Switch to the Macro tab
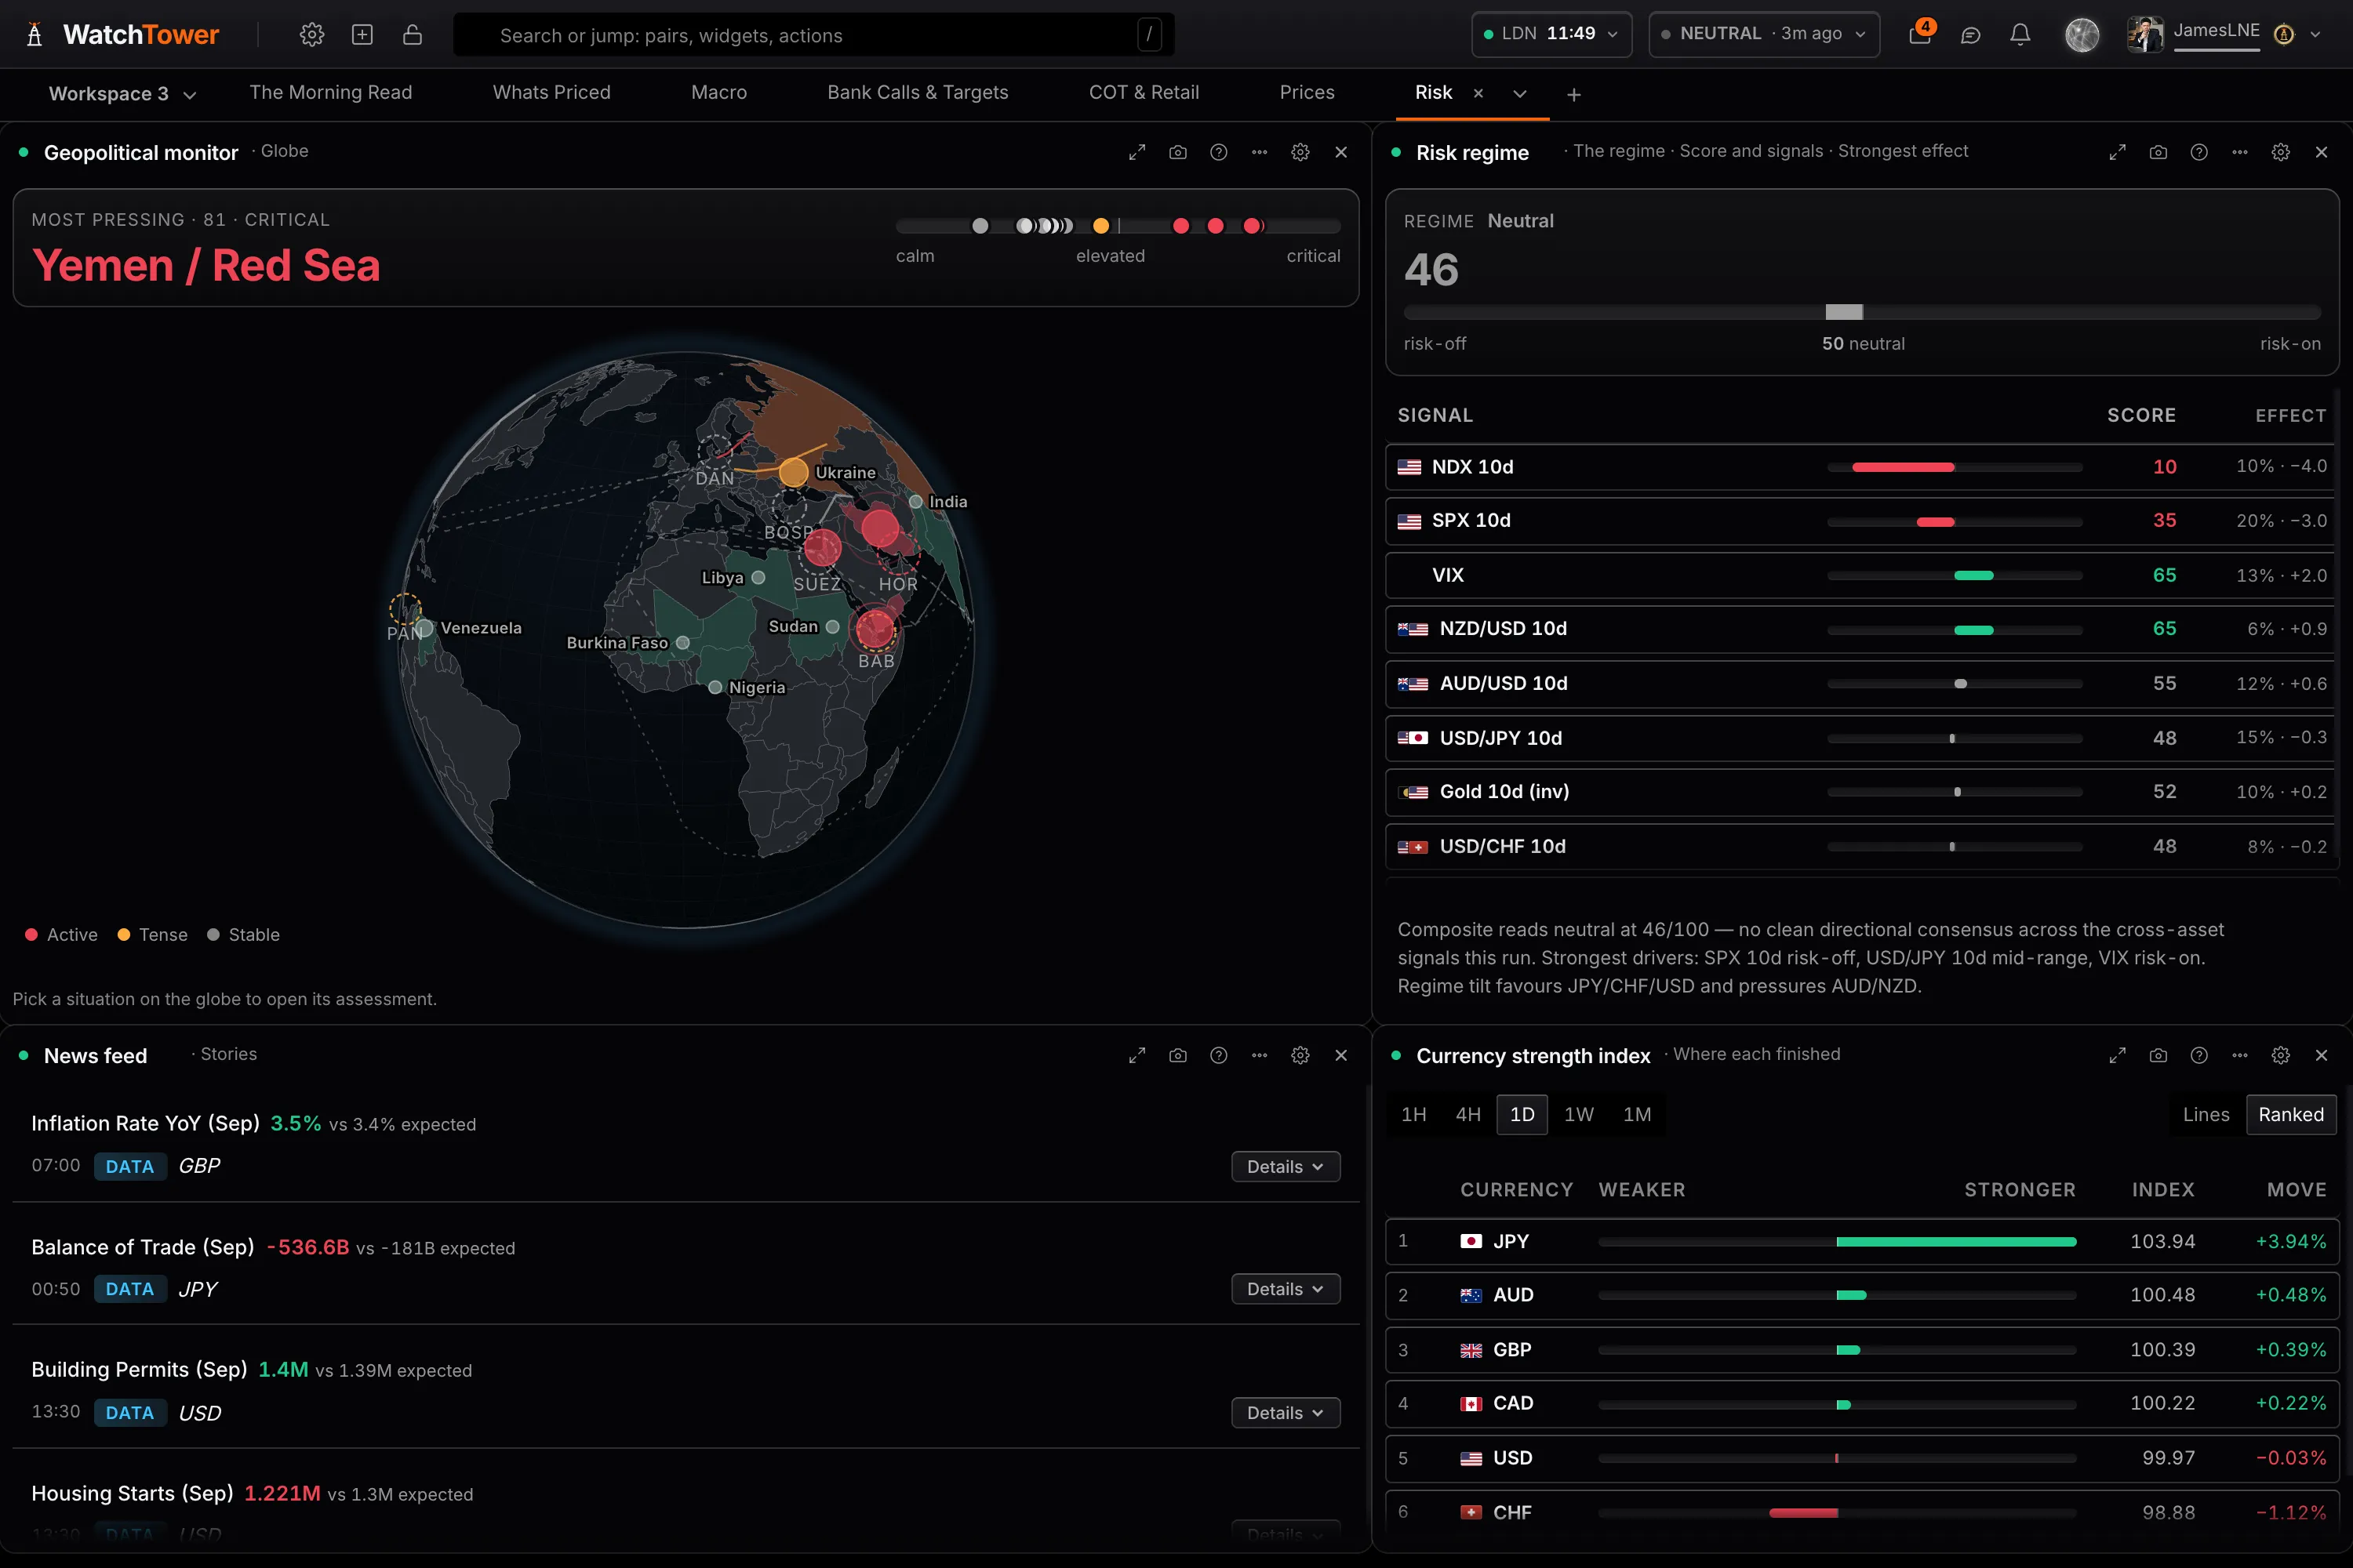2353x1568 pixels. (718, 93)
